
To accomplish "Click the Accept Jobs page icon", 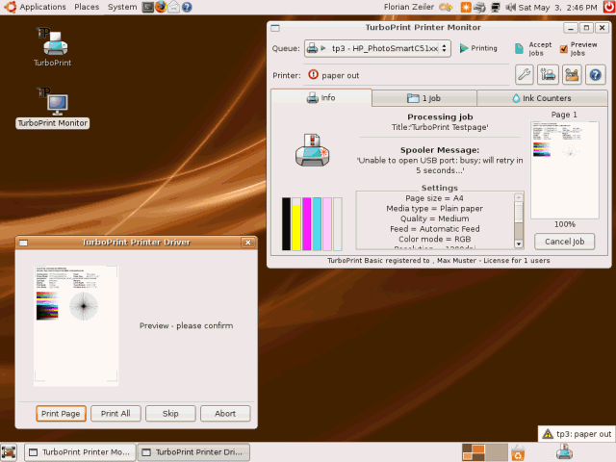I will click(x=519, y=49).
